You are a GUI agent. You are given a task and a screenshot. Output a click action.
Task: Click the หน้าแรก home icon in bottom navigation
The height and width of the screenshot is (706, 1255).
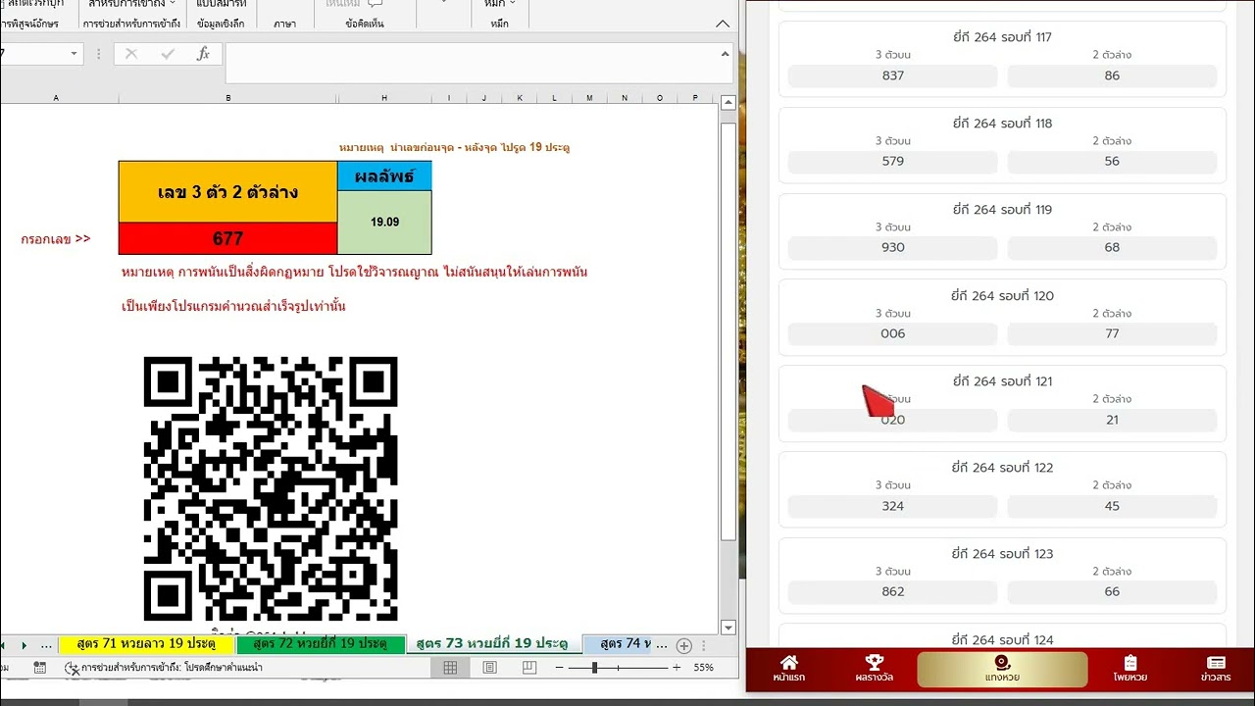coord(788,669)
